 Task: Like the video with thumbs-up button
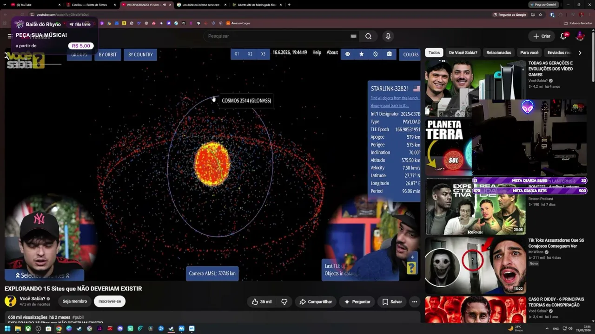pos(262,302)
